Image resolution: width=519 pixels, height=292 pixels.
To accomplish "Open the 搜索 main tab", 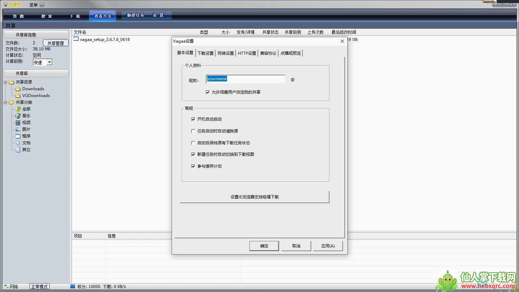I will (47, 16).
